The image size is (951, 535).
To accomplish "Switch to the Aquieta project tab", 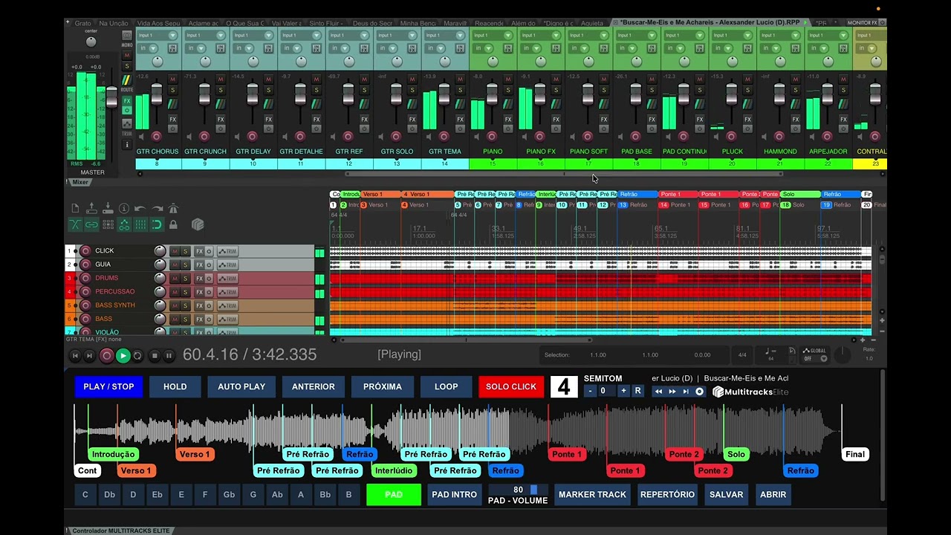I will (592, 23).
